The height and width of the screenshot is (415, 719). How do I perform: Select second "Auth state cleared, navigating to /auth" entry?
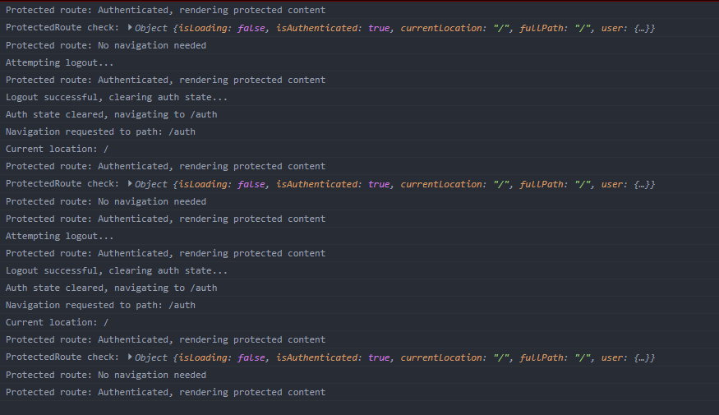tap(111, 288)
